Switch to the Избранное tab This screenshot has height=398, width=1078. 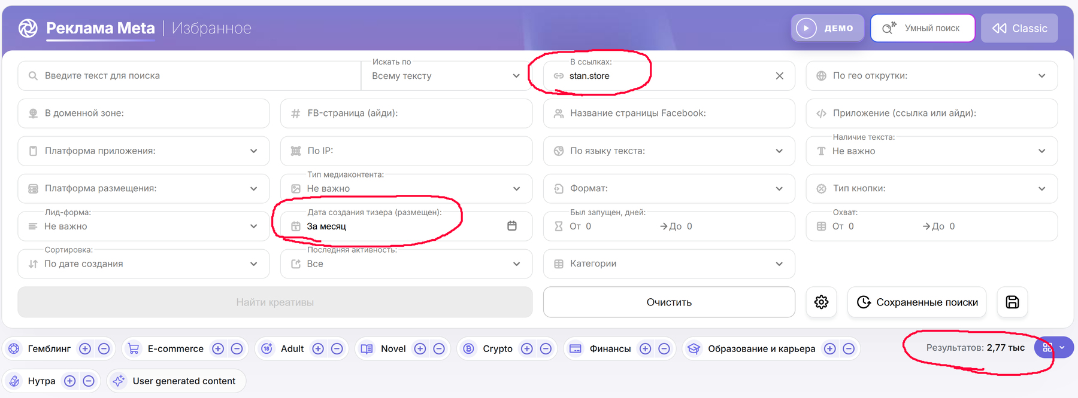click(211, 28)
